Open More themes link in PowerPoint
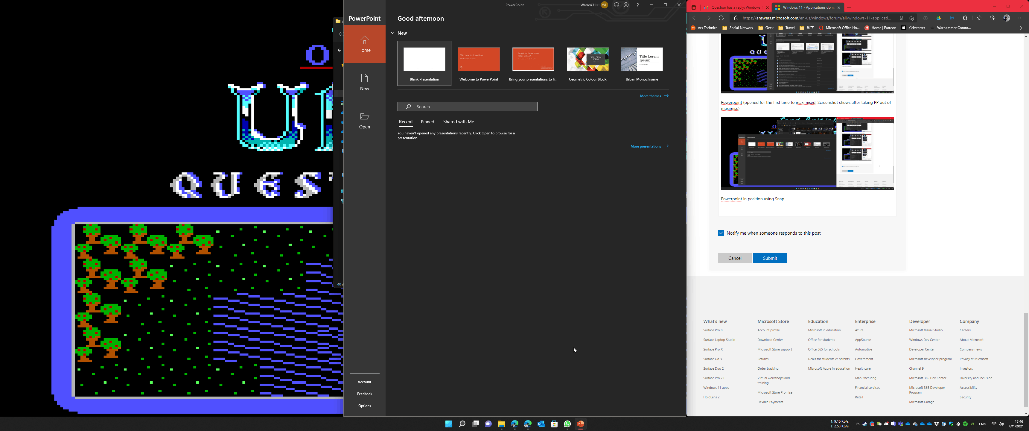The image size is (1029, 431). pyautogui.click(x=654, y=96)
